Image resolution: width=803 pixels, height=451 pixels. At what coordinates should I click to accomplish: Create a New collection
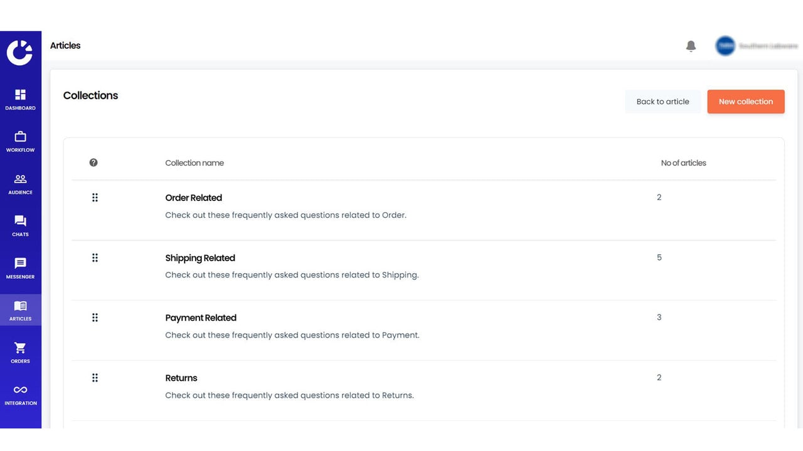[x=746, y=101]
